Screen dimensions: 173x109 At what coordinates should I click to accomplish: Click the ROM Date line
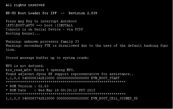(x=51, y=90)
